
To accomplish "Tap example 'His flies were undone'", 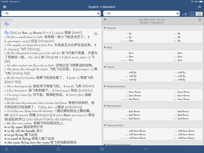I will pos(19,123).
